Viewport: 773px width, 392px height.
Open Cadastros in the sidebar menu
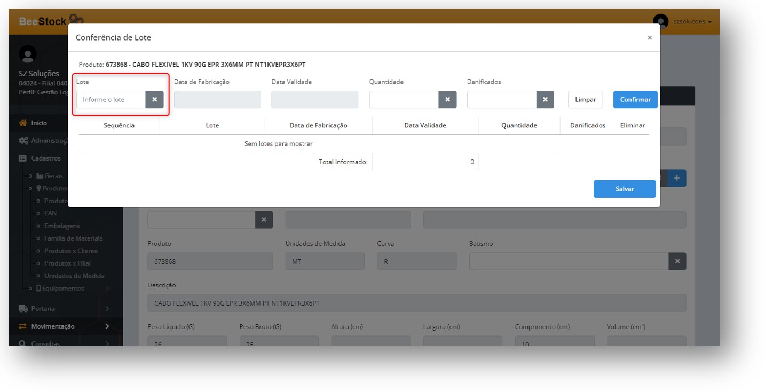[x=46, y=158]
